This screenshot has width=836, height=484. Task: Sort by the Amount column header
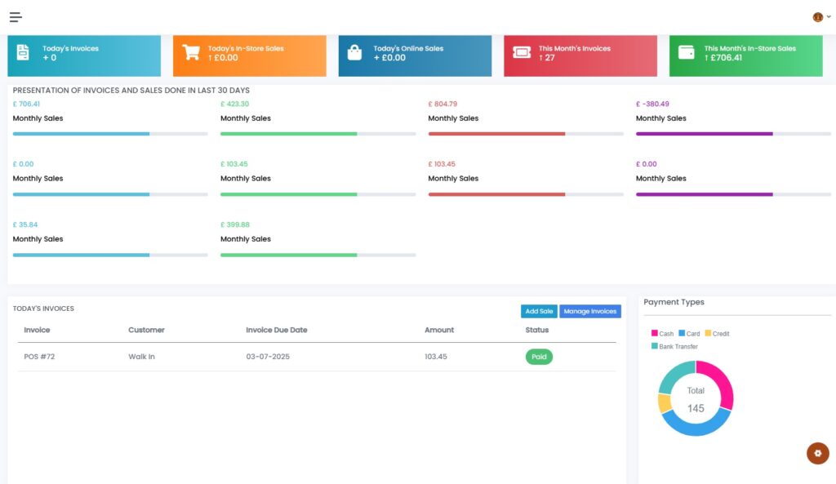pos(439,330)
